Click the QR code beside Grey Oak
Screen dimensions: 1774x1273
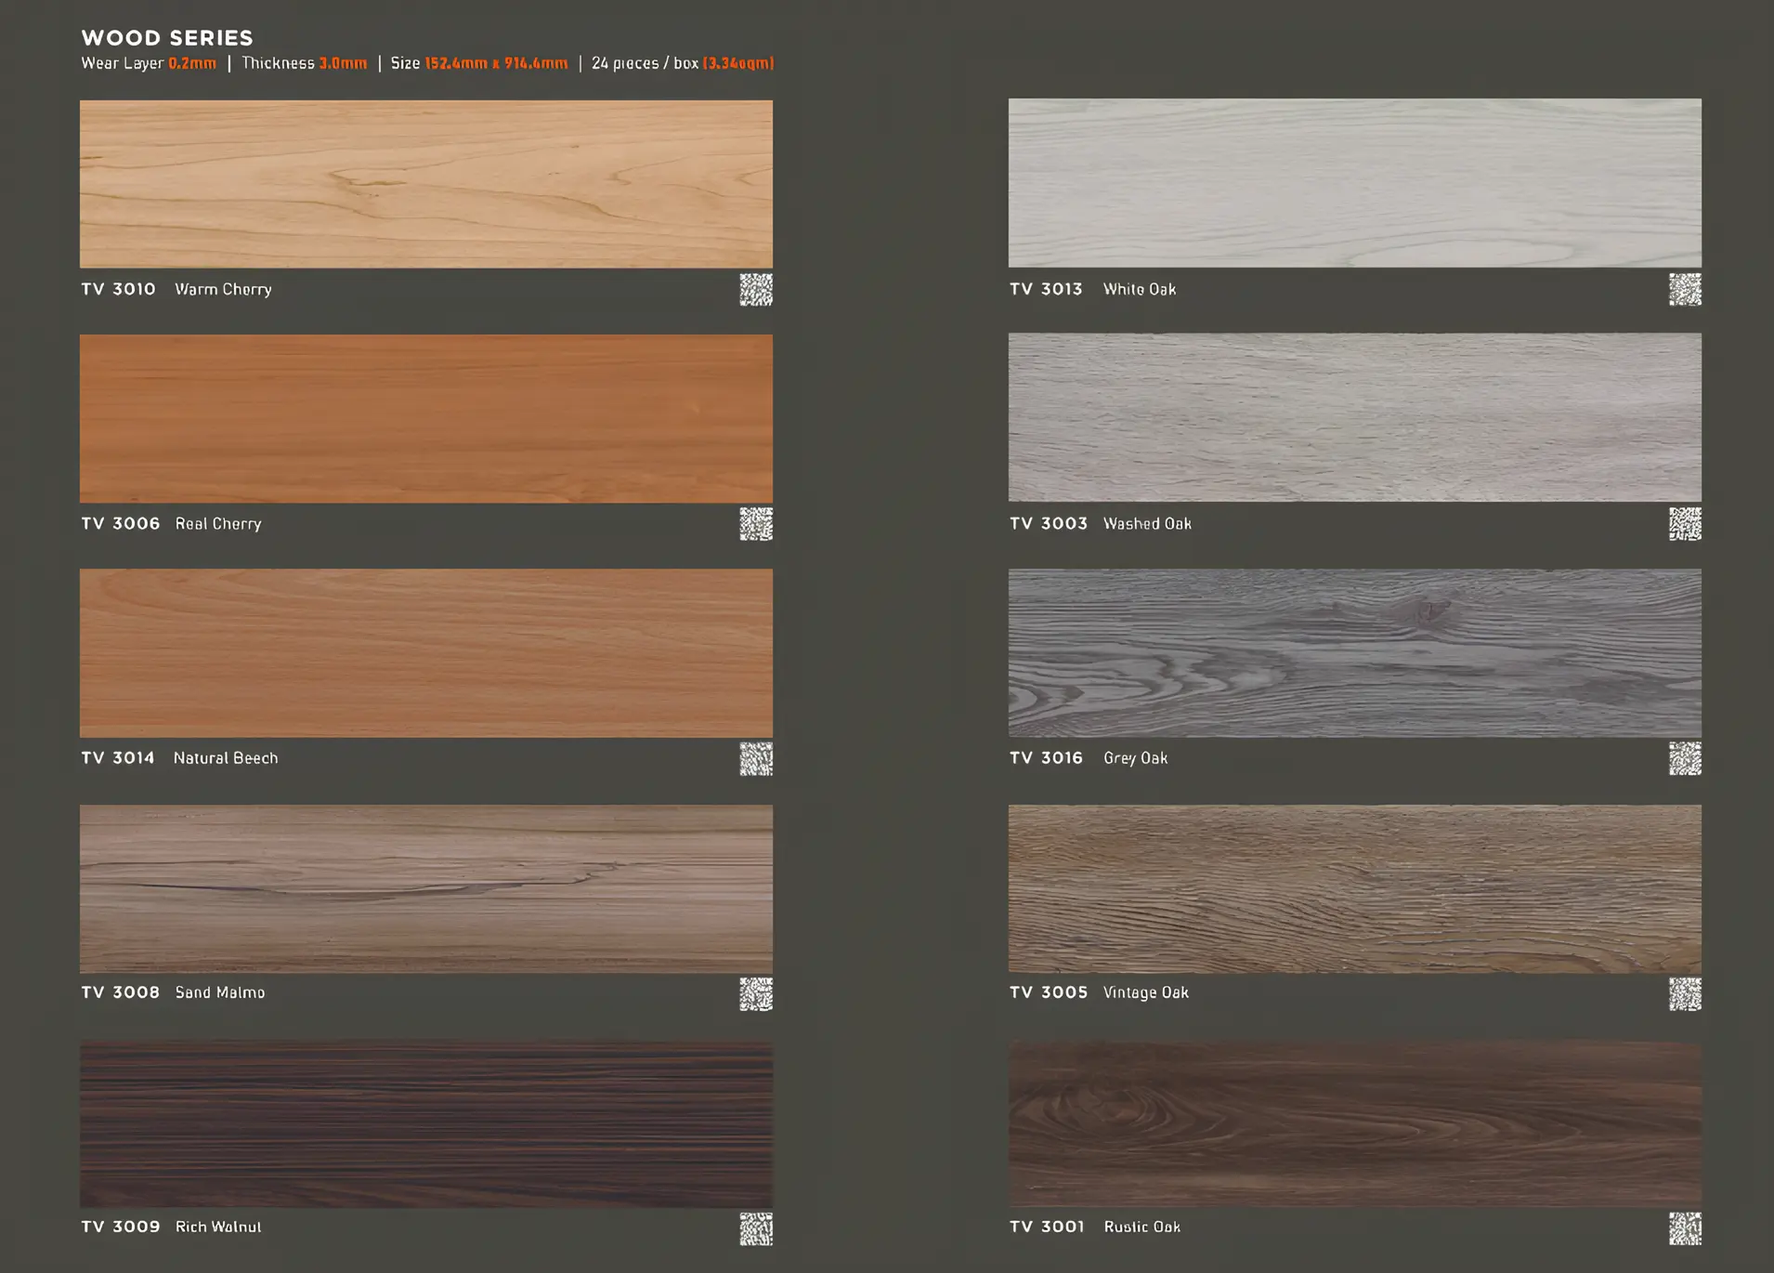point(1685,759)
